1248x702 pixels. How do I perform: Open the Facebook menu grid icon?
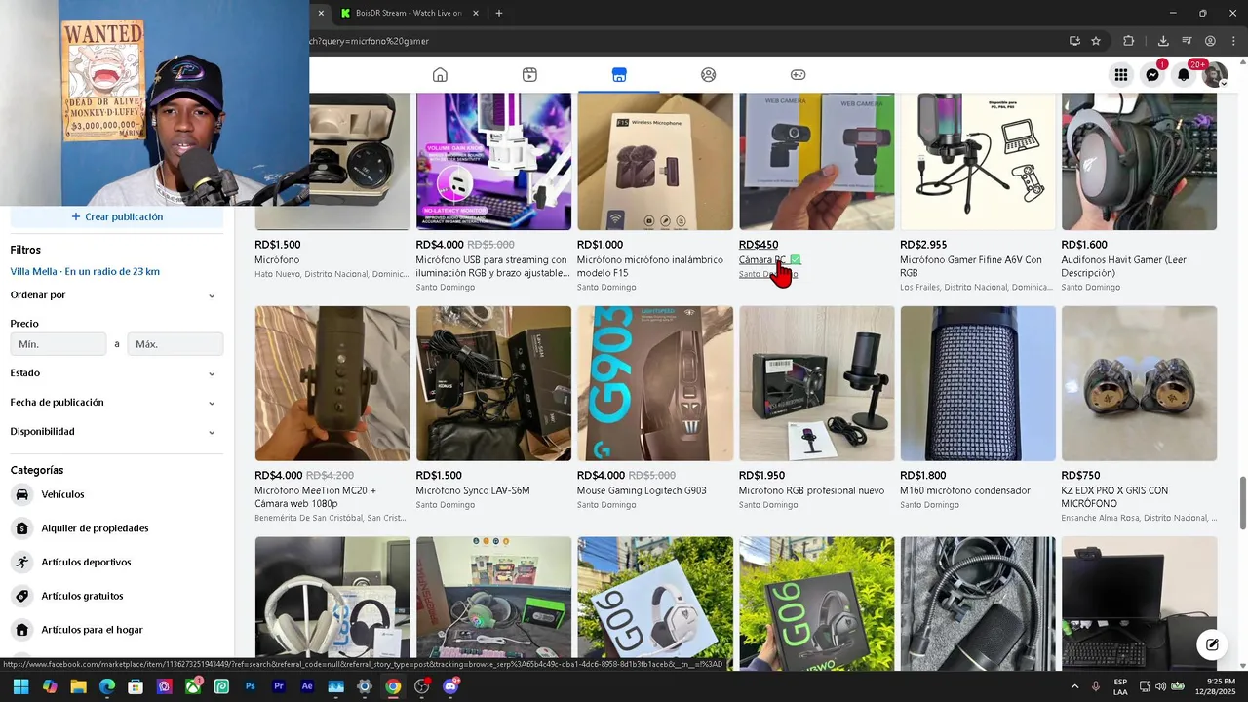coord(1121,75)
